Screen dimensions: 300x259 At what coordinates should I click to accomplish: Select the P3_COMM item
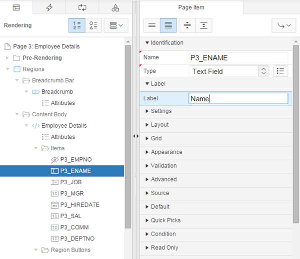[x=74, y=227]
